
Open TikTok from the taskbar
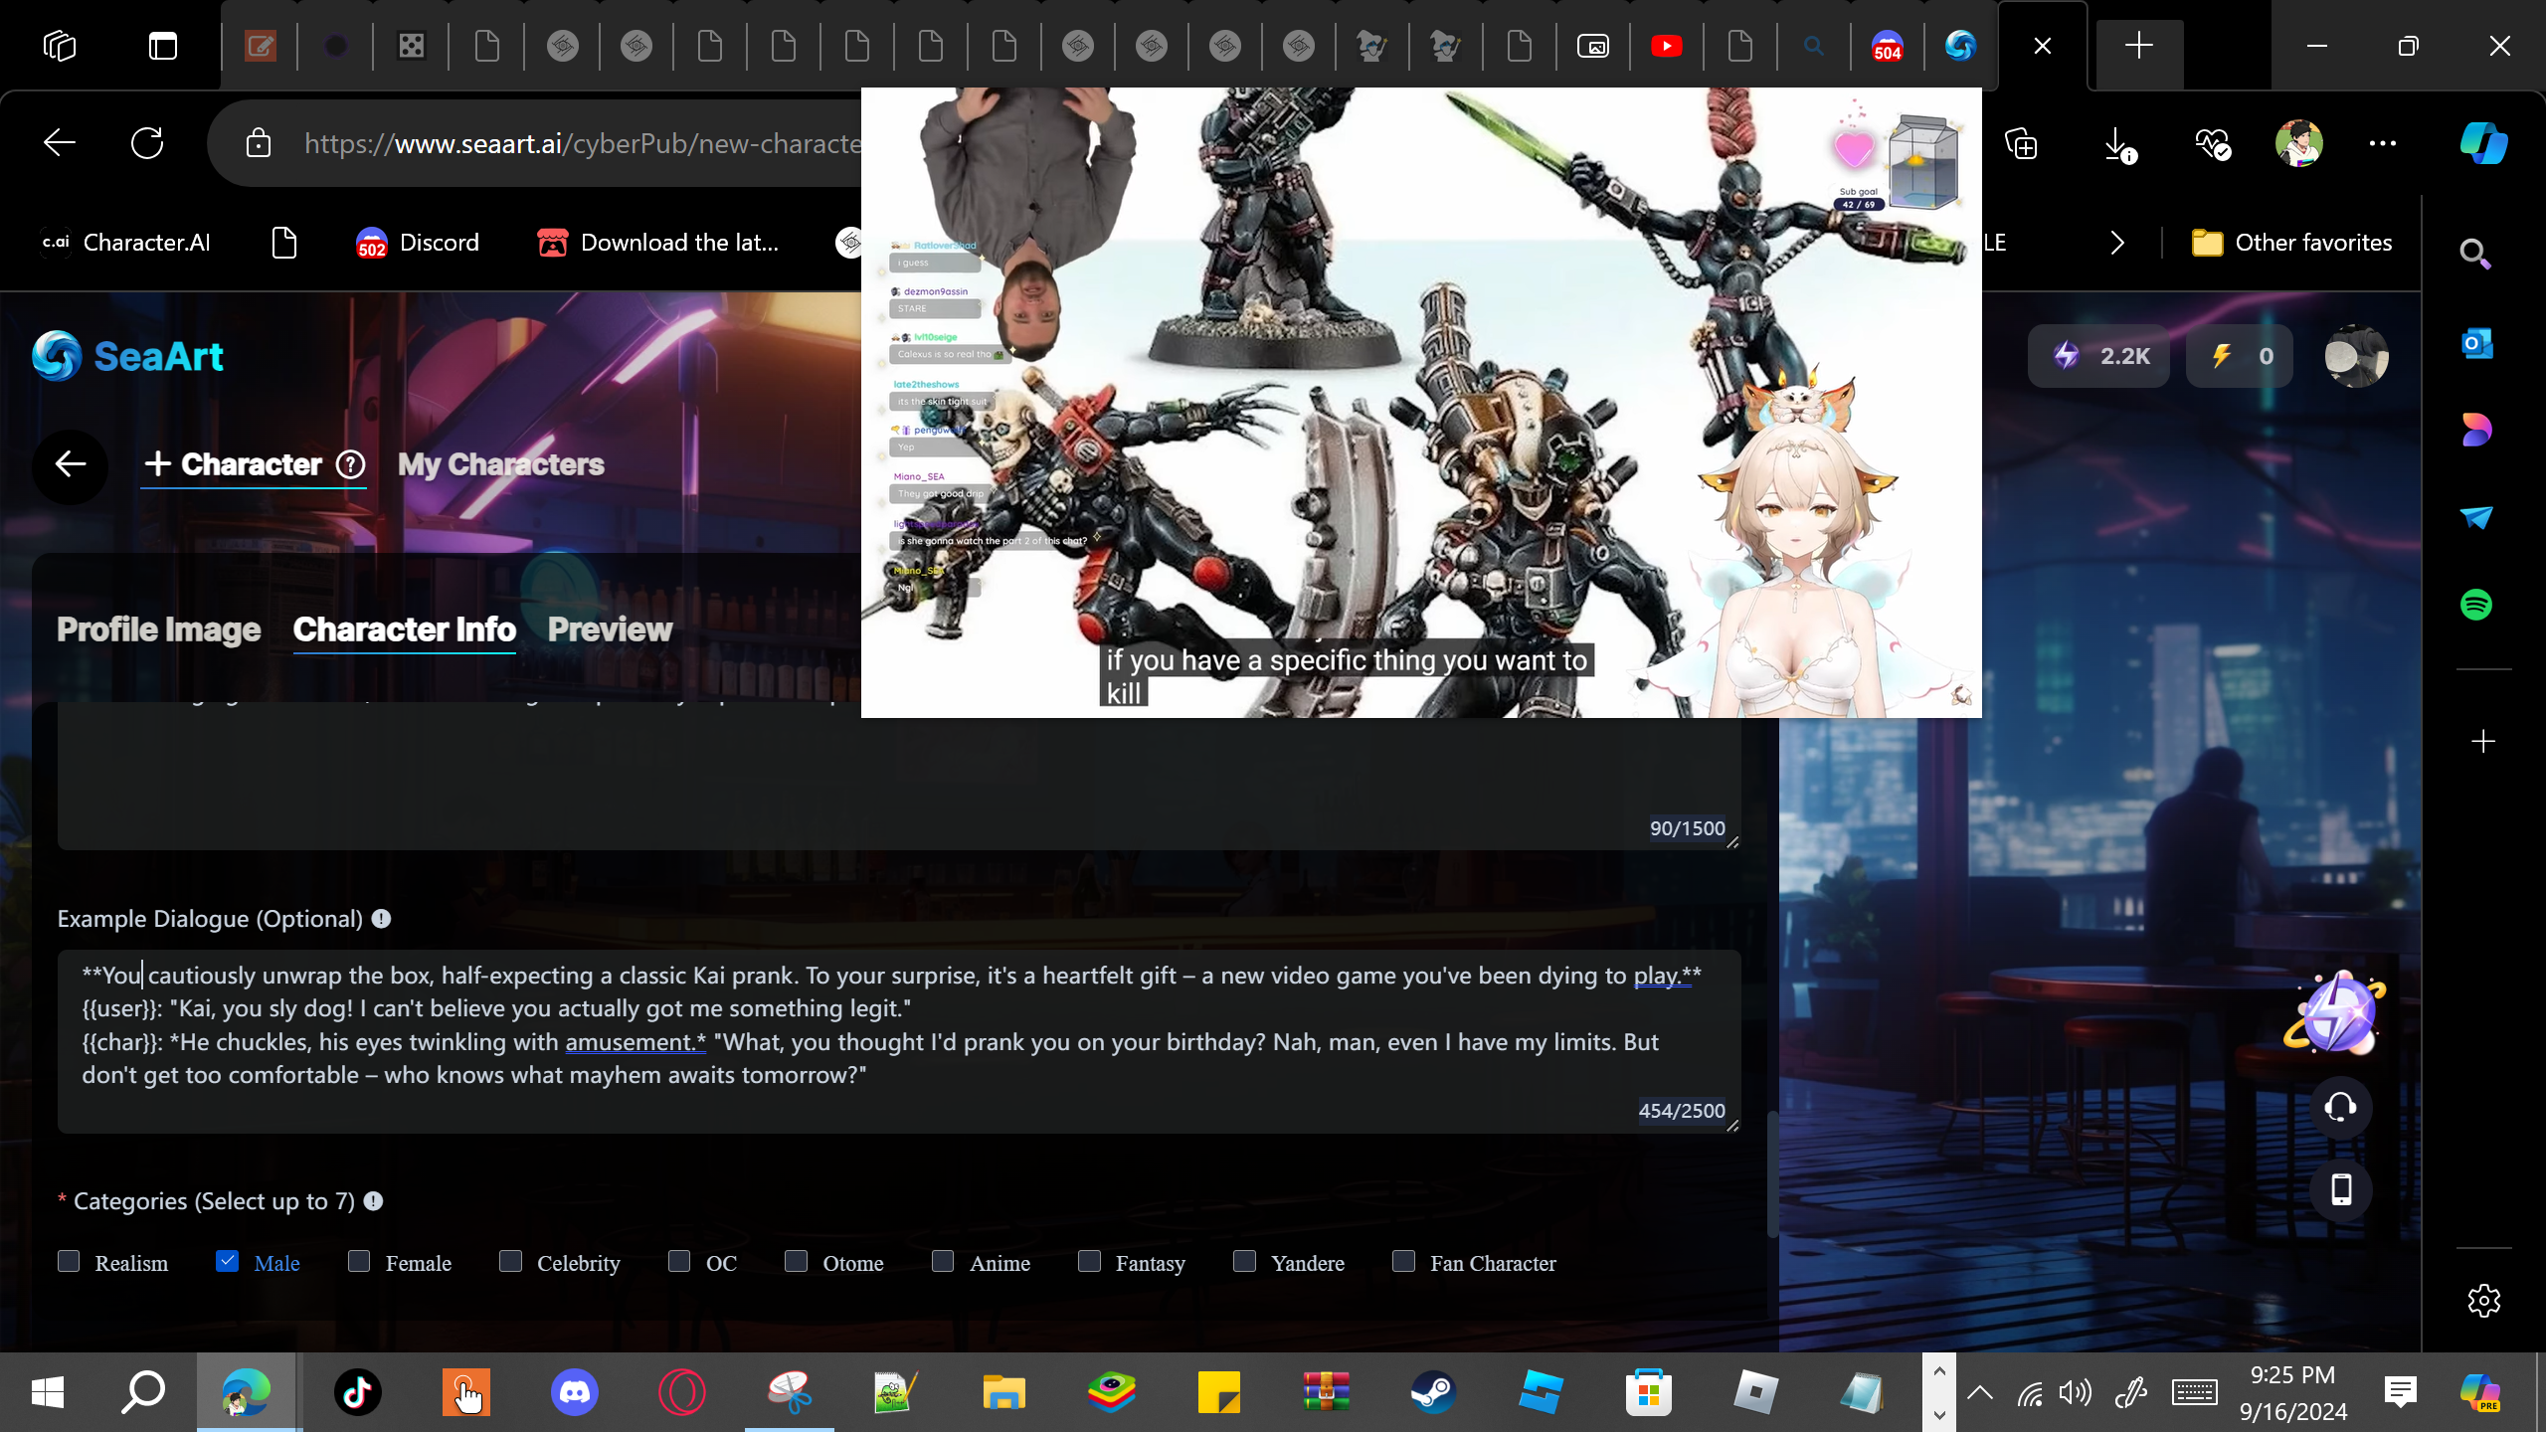coord(358,1392)
